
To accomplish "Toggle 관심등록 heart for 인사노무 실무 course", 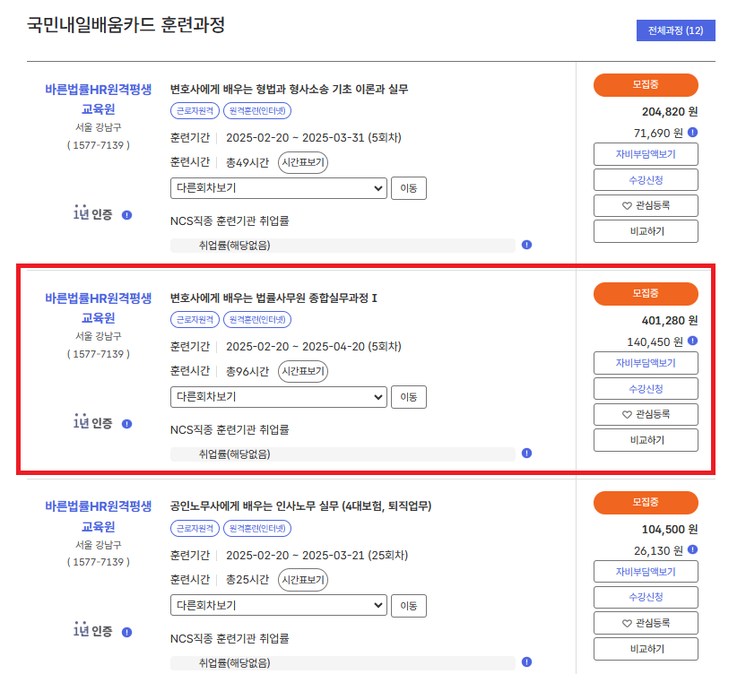I will 646,623.
